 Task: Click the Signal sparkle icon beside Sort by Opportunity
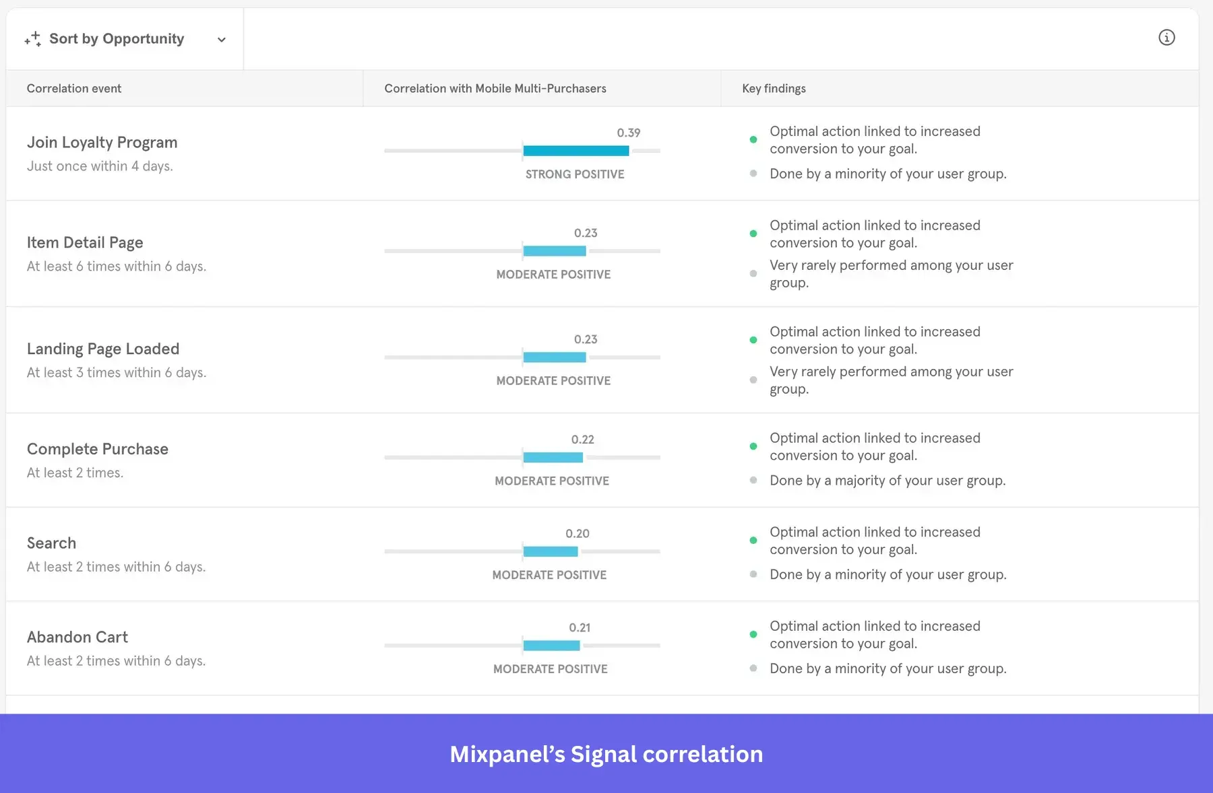[x=32, y=38]
